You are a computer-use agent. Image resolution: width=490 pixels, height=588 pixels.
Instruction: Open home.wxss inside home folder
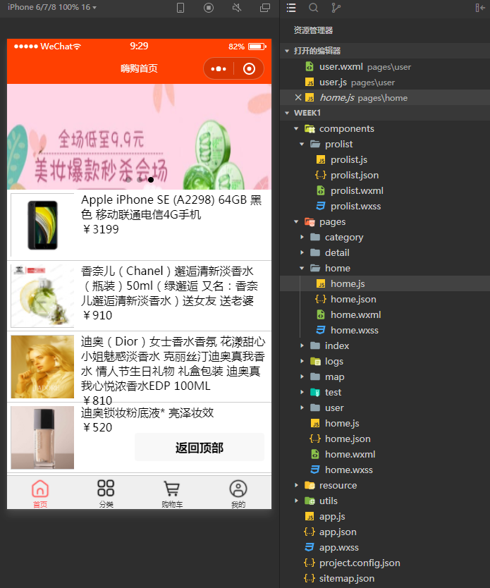click(385, 331)
